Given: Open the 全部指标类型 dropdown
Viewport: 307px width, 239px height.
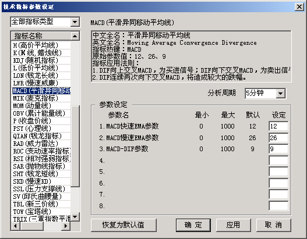Looking at the screenshot, I should pyautogui.click(x=75, y=22).
